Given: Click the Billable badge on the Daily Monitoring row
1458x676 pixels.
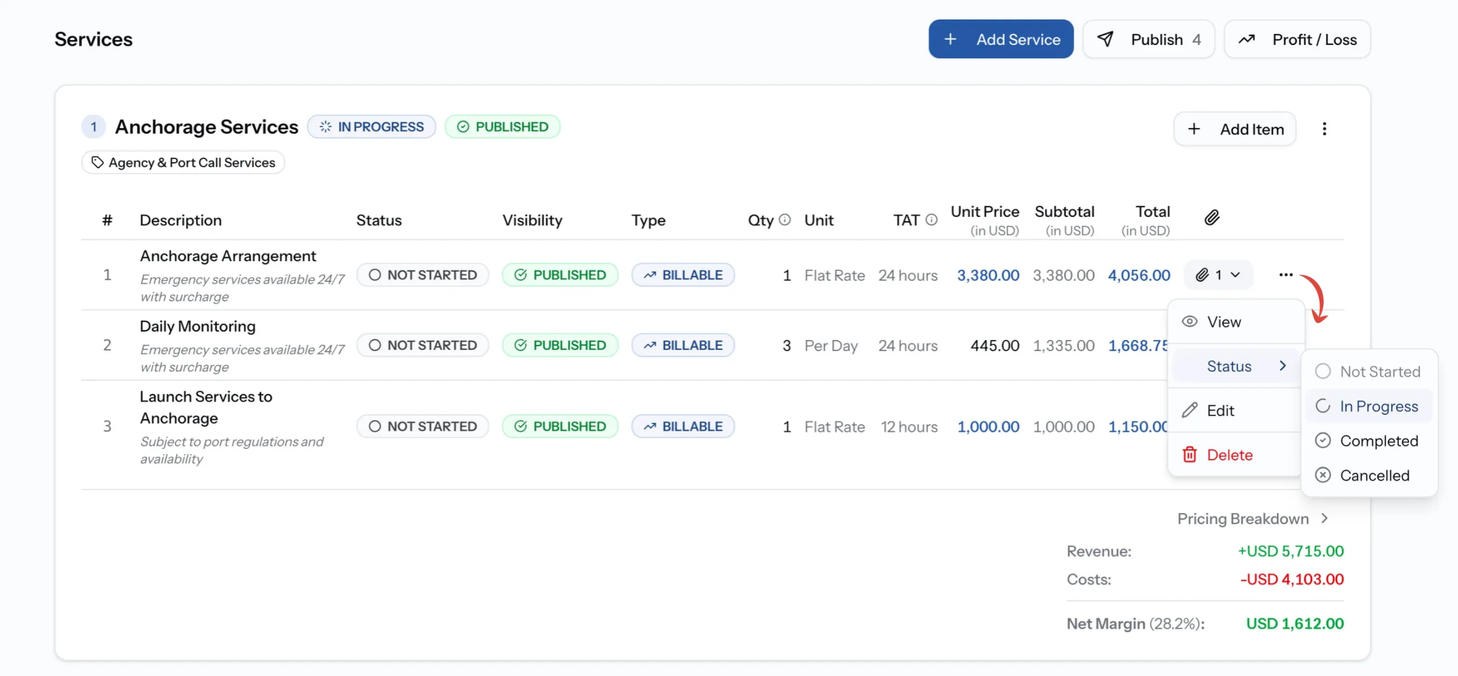Looking at the screenshot, I should (x=682, y=345).
